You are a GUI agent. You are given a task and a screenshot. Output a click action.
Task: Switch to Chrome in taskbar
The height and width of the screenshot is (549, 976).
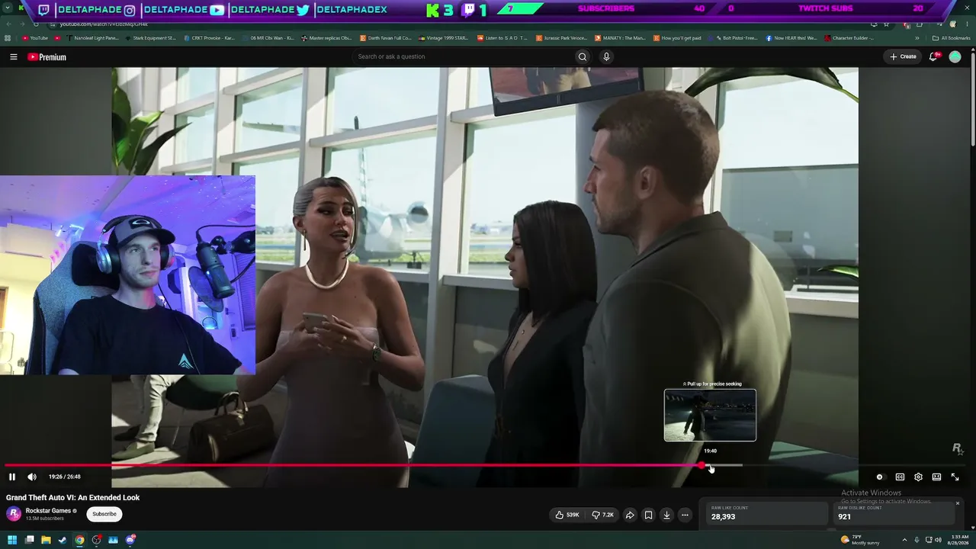pos(79,540)
